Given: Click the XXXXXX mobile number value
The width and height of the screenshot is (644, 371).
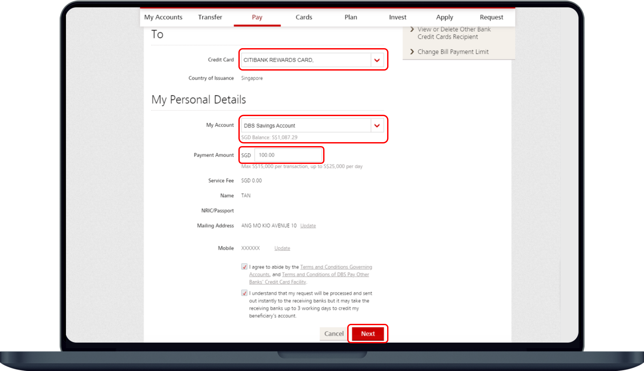Looking at the screenshot, I should pos(250,248).
